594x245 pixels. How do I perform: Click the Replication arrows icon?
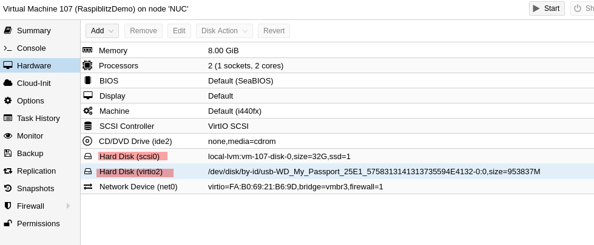tap(8, 171)
